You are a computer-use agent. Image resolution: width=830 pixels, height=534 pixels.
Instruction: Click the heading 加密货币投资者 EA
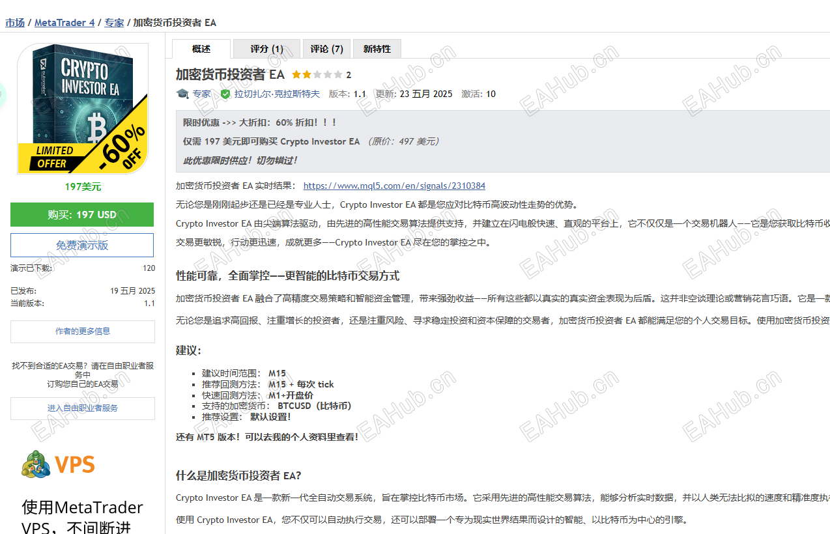pyautogui.click(x=231, y=74)
